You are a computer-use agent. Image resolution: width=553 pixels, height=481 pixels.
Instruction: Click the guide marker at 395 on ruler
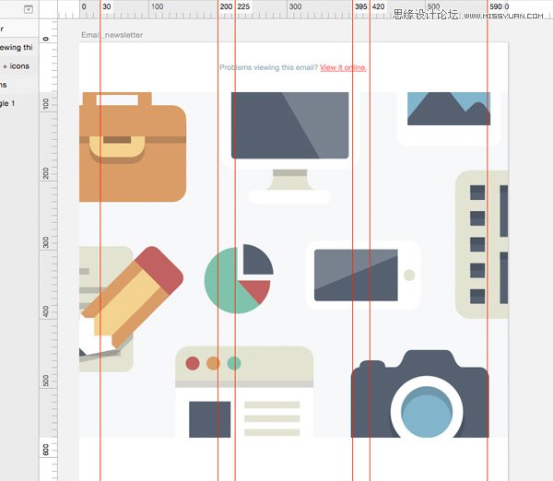[x=360, y=6]
